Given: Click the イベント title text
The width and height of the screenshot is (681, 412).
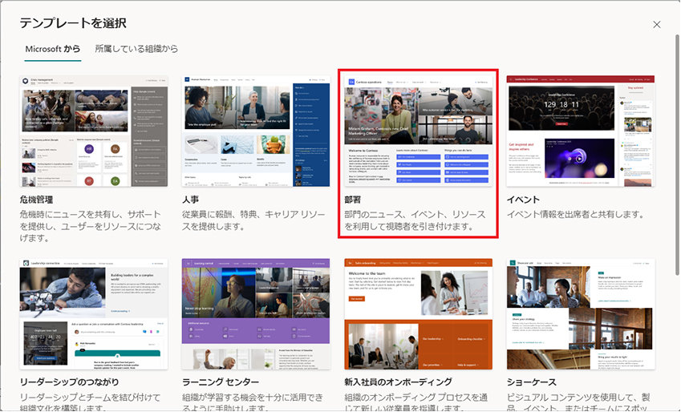Looking at the screenshot, I should [x=523, y=200].
